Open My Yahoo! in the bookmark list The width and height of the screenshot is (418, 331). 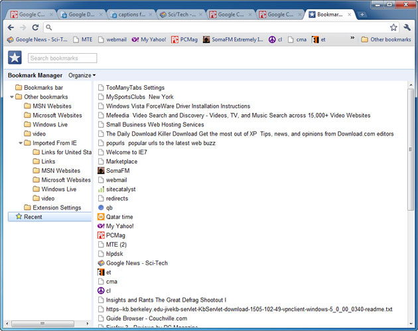click(x=115, y=226)
